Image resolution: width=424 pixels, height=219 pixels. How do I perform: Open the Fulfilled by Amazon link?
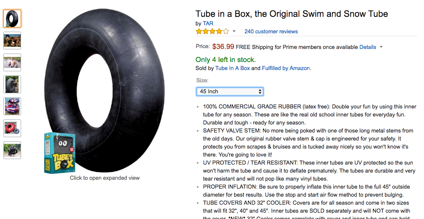coord(286,68)
